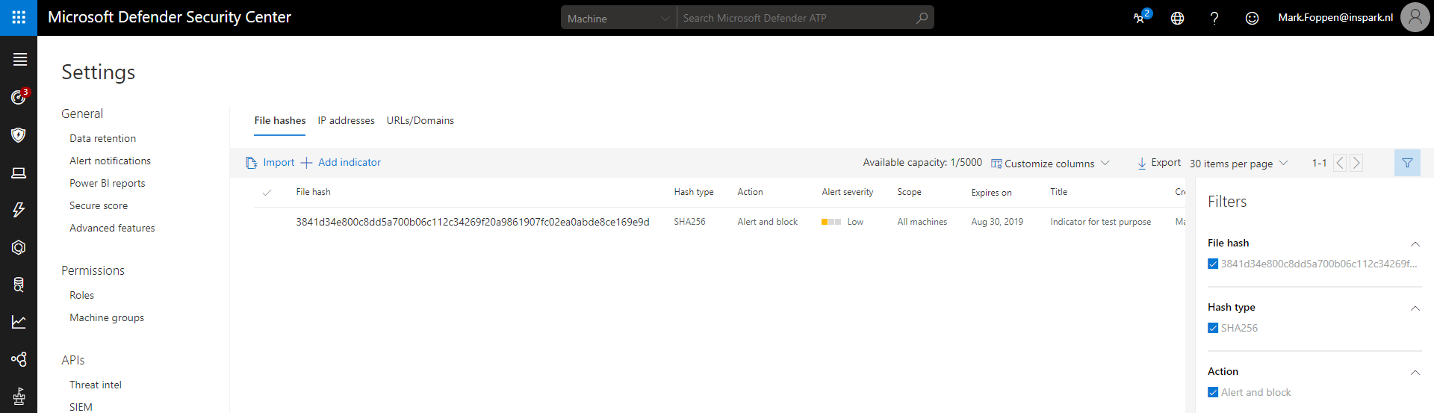Select the row with hash 3841d34e800c8dd5...

pos(719,222)
